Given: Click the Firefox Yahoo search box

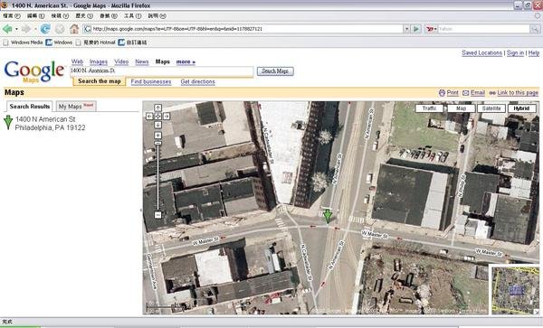Looking at the screenshot, I should coord(483,29).
